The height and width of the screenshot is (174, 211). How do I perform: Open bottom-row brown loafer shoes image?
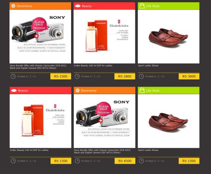tap(168, 121)
